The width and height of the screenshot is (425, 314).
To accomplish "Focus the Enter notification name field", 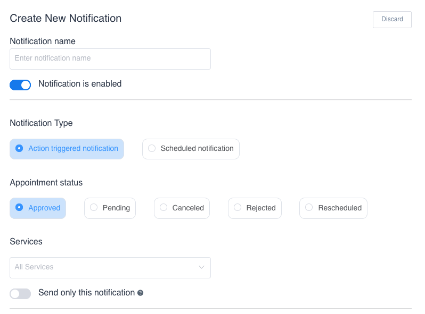I will [x=110, y=58].
